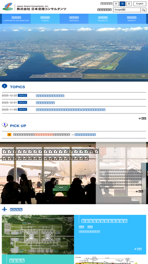Open the PROJECTS navigation tab
This screenshot has width=148, height=264.
click(103, 19)
